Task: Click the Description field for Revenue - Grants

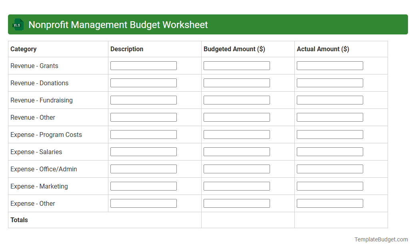Action: click(x=143, y=65)
